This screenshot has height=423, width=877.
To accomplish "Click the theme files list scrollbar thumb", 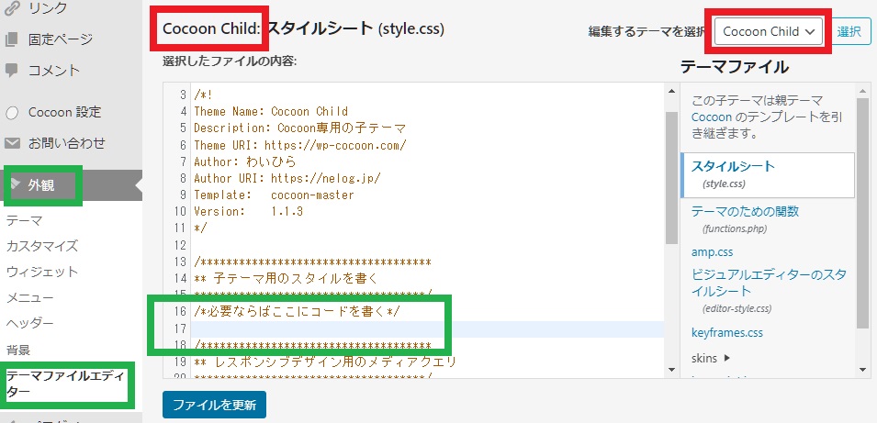I will pyautogui.click(x=864, y=213).
